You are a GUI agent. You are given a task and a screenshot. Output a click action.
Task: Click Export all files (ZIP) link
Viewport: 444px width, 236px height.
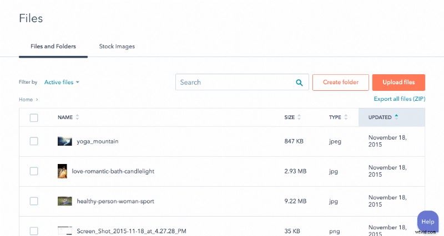399,99
